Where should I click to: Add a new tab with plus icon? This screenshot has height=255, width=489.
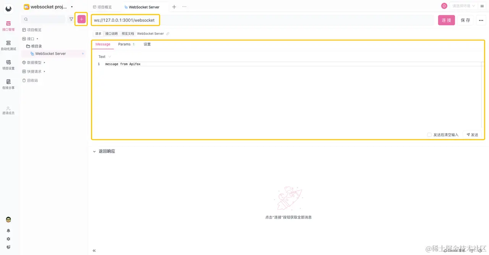(x=174, y=7)
